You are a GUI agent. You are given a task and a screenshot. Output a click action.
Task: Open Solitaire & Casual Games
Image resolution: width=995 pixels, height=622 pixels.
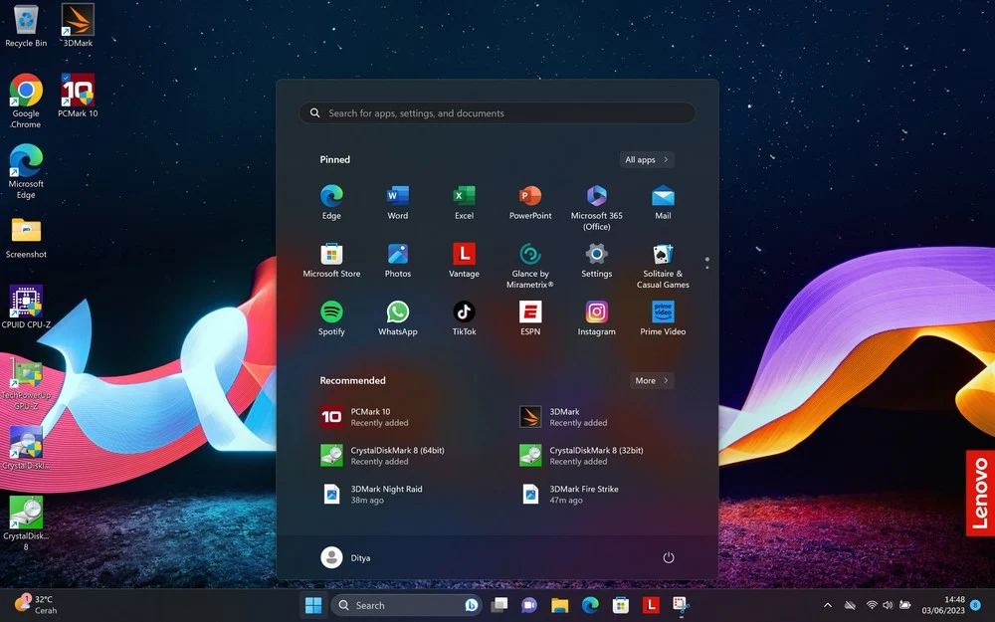coord(663,266)
